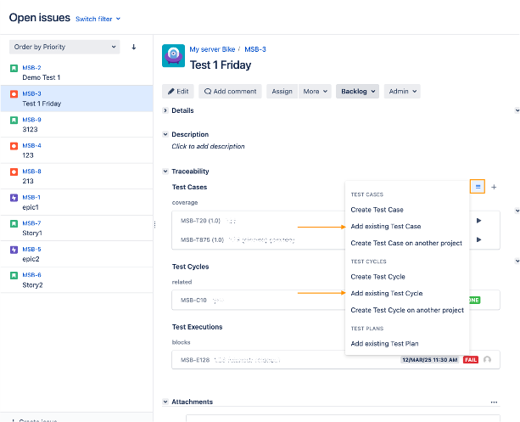Click the sort direction arrow icon

(133, 47)
